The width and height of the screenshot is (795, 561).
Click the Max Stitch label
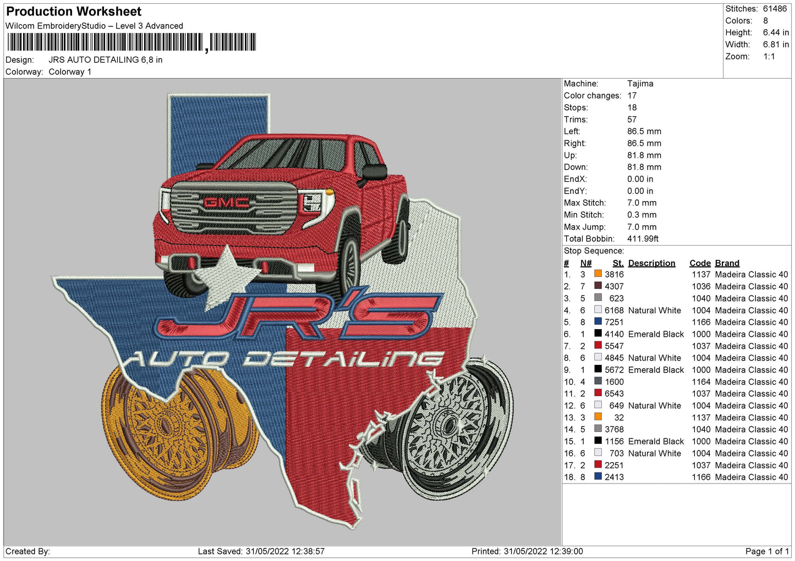coord(584,203)
